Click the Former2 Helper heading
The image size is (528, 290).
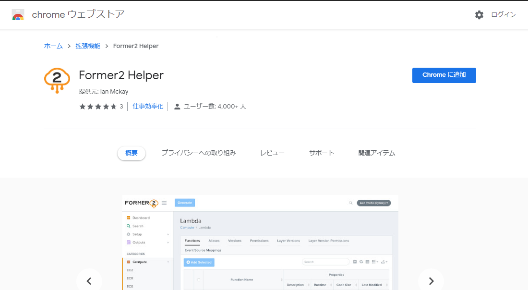tap(121, 75)
